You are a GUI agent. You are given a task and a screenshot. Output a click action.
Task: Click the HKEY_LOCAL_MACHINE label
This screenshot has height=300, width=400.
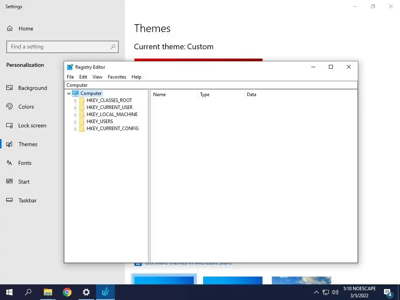[x=112, y=114]
